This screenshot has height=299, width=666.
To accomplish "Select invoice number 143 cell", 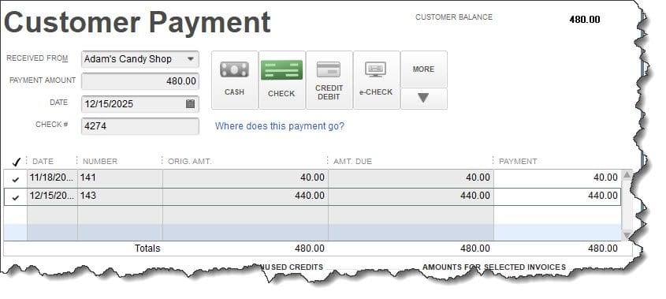I will click(121, 196).
